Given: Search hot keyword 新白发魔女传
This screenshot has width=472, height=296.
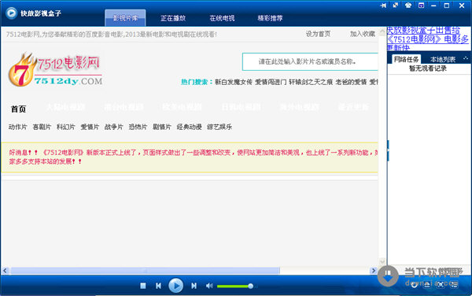Looking at the screenshot, I should coord(234,82).
